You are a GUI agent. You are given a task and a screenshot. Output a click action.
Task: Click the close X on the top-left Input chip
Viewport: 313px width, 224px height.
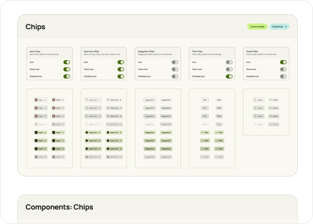[45, 100]
